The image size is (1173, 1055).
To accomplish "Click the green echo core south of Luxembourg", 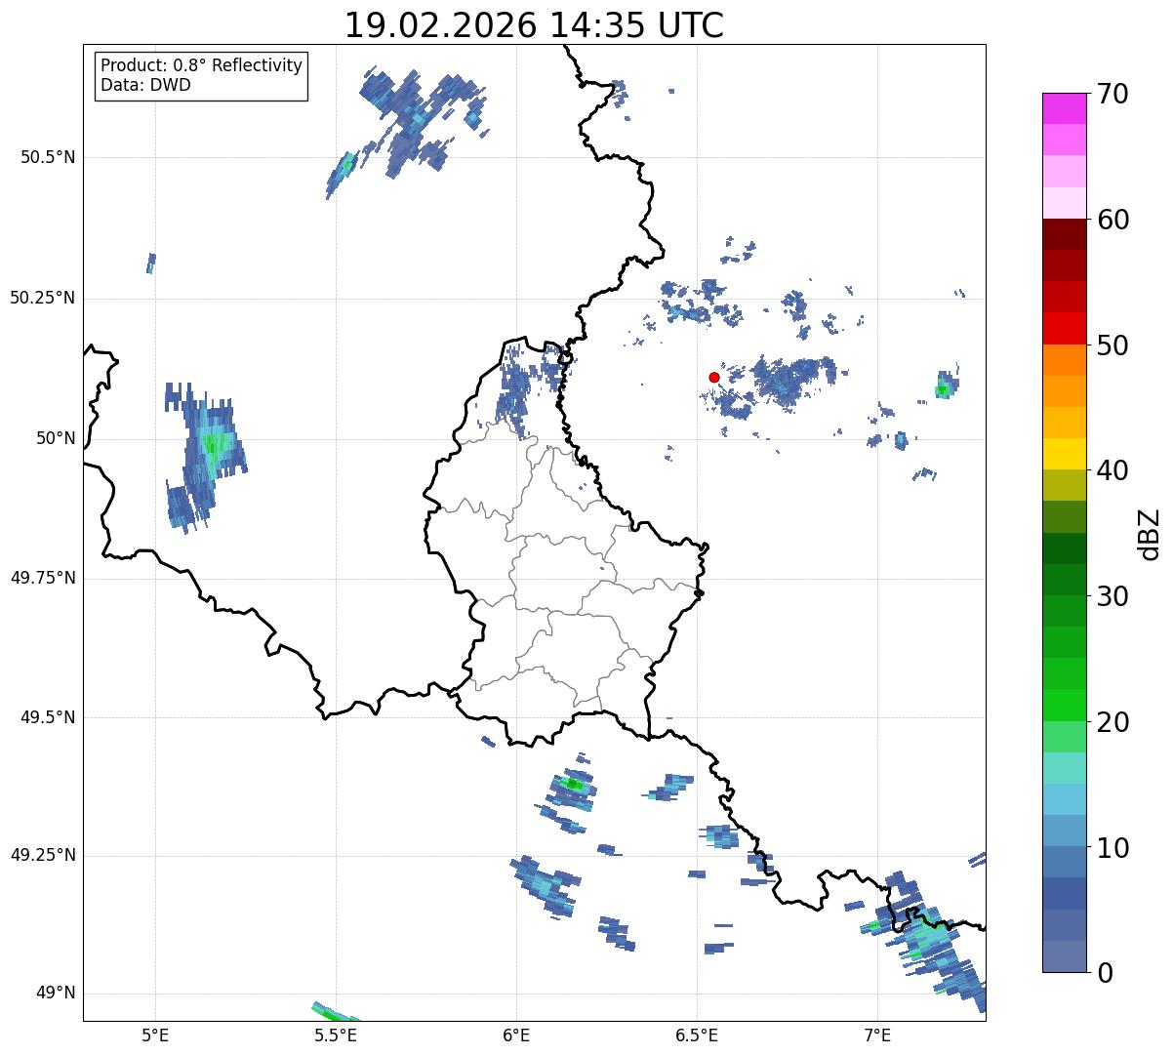I will point(573,784).
